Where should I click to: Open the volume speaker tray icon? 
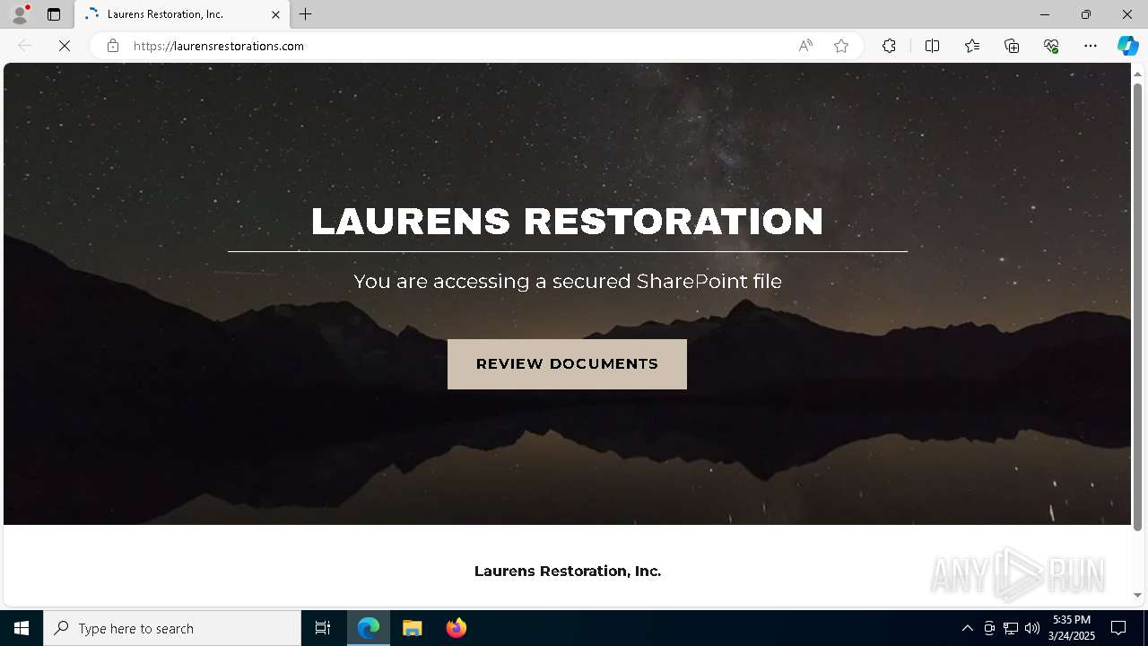click(x=1032, y=628)
